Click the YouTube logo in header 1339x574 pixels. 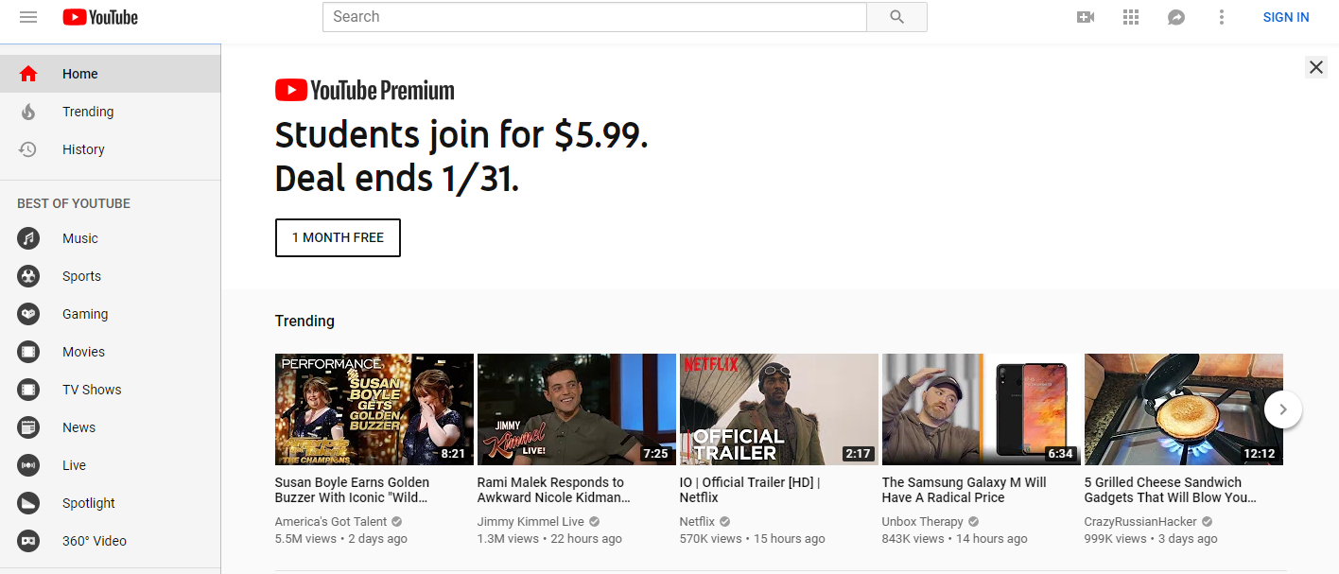tap(100, 17)
